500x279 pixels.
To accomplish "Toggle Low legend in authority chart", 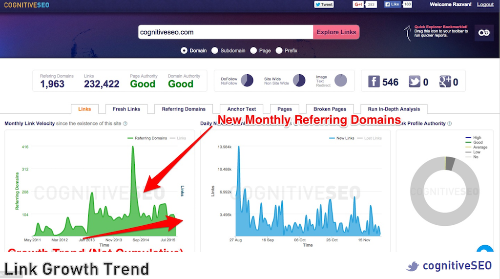I will [x=473, y=152].
